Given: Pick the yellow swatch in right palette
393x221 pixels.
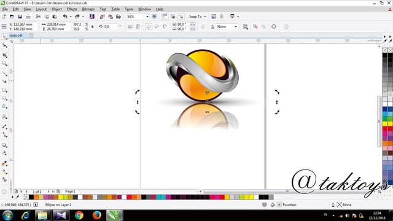Looking at the screenshot, I should point(385,123).
